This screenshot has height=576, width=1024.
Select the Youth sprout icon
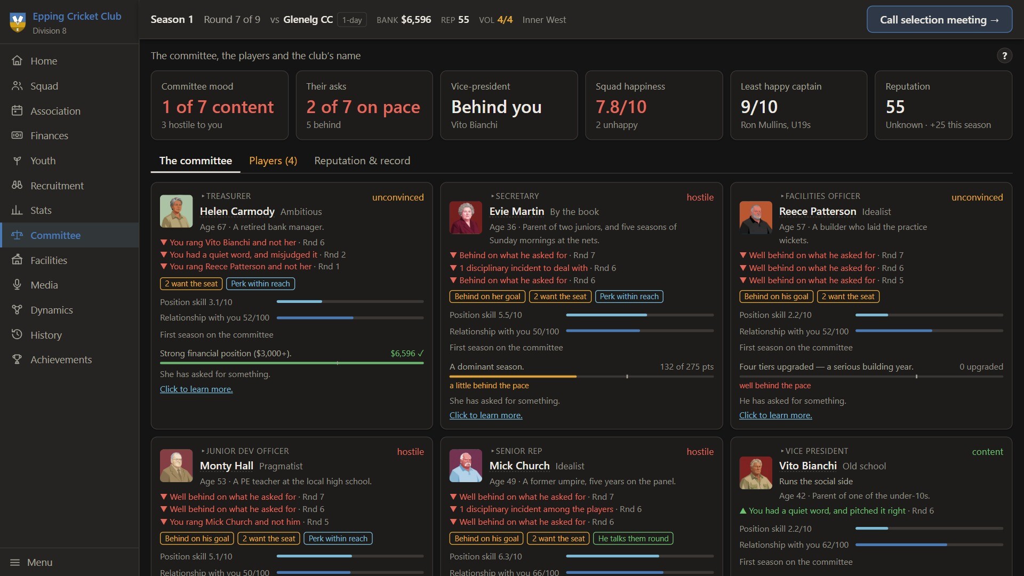tap(17, 161)
